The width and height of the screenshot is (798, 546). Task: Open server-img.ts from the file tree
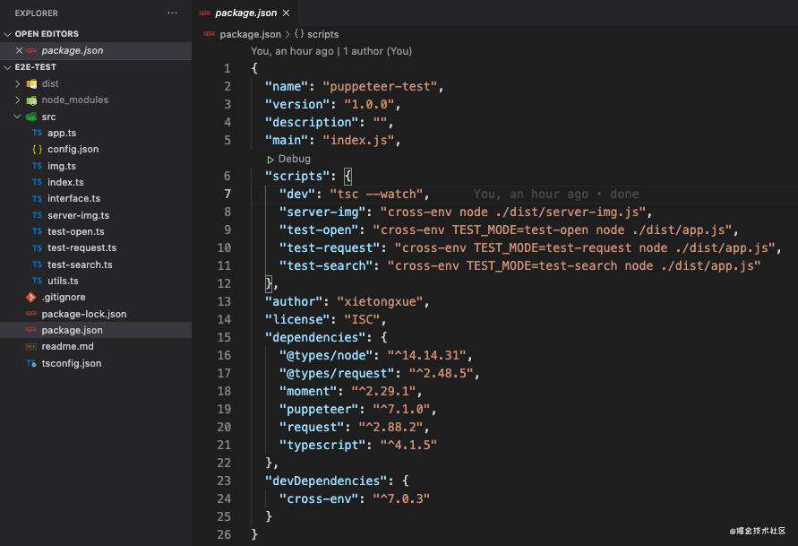point(79,215)
